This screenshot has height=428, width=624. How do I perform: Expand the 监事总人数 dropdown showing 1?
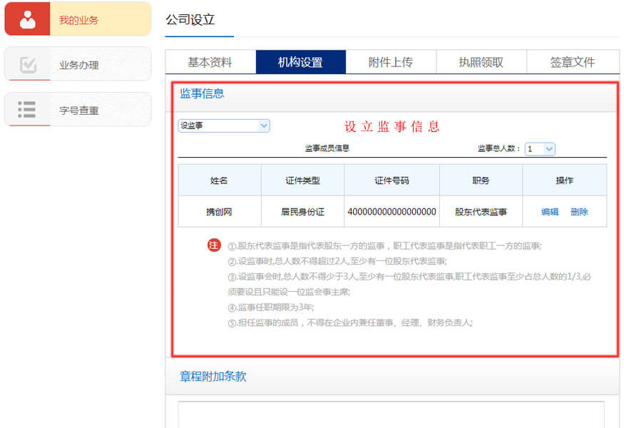[541, 149]
